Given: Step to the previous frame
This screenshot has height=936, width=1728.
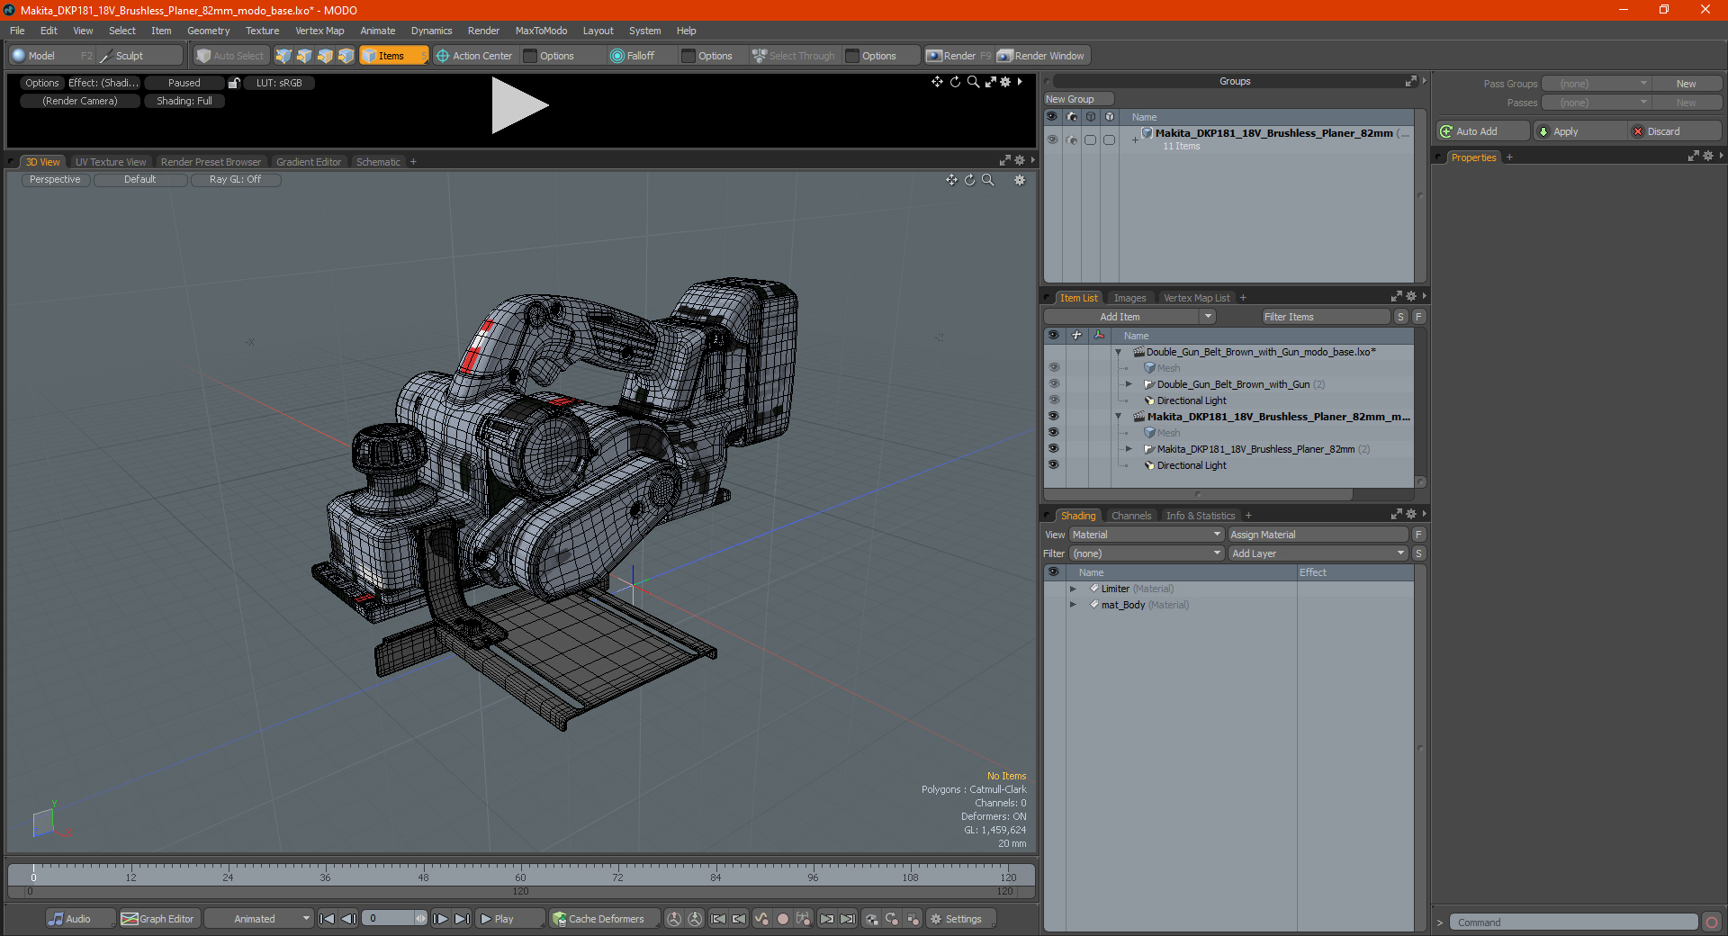Looking at the screenshot, I should [x=349, y=919].
